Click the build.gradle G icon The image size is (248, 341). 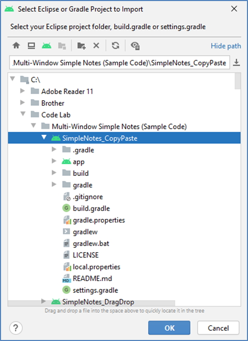coord(66,208)
